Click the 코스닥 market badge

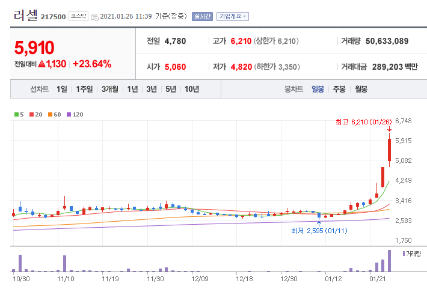pyautogui.click(x=78, y=16)
